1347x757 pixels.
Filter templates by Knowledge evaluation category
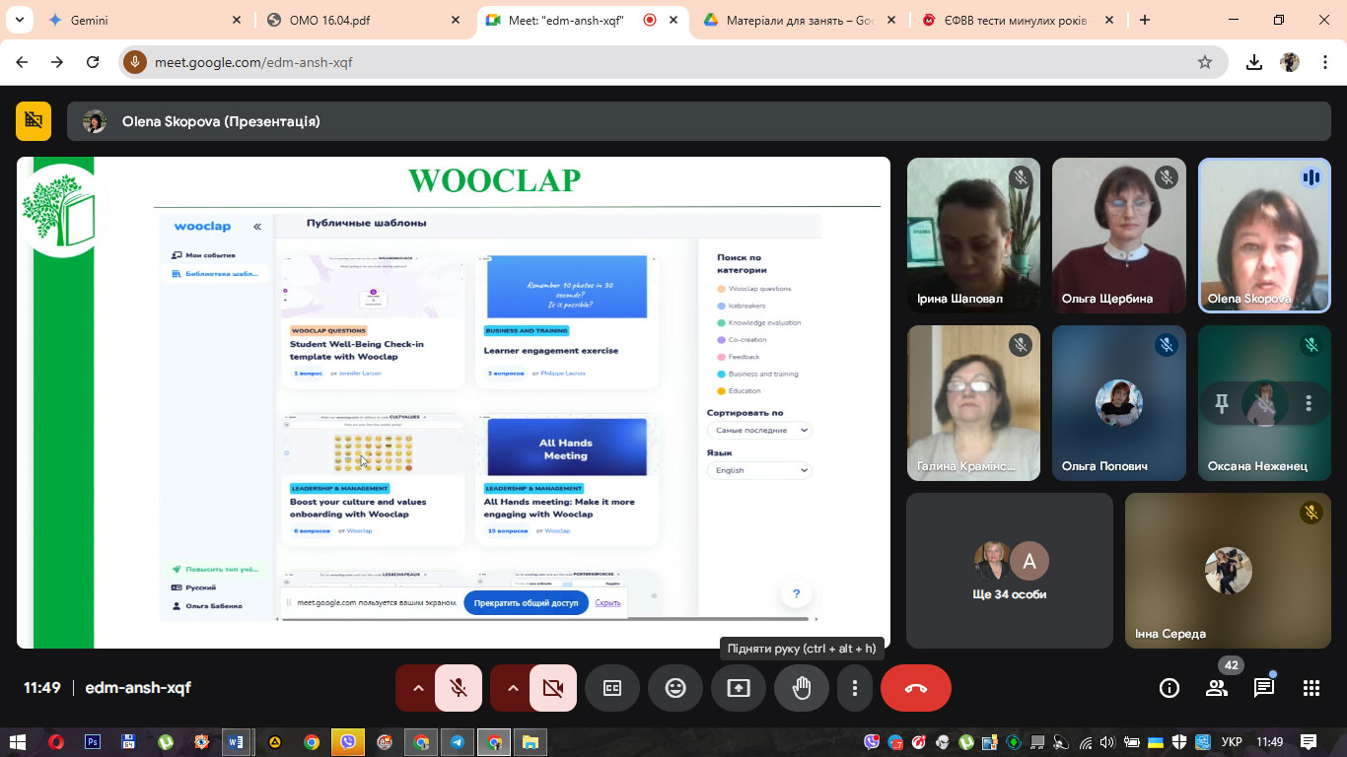point(759,322)
